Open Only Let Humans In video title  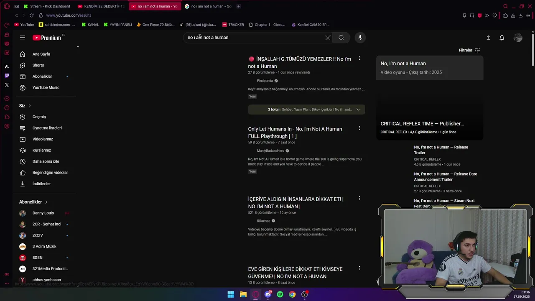(x=295, y=133)
